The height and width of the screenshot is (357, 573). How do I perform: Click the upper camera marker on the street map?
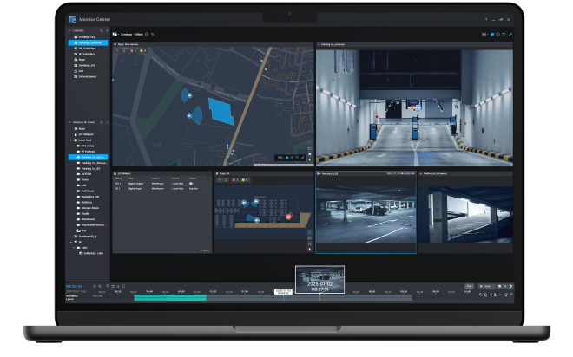tap(189, 95)
